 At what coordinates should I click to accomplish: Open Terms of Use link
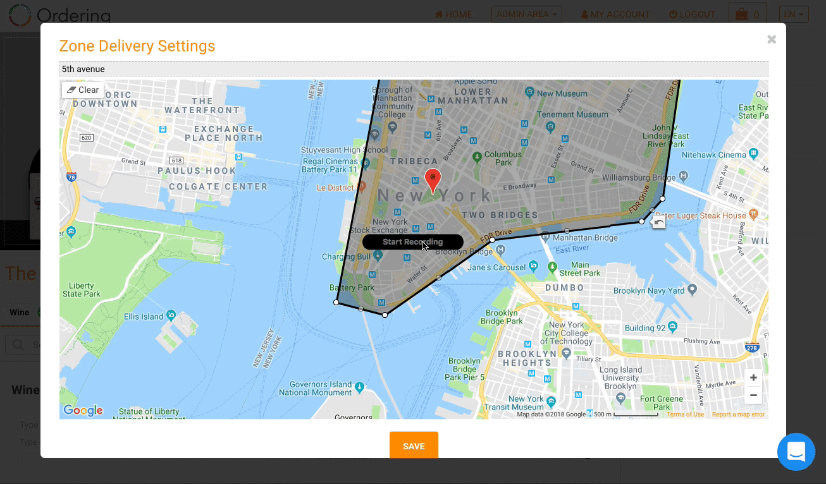tap(685, 414)
